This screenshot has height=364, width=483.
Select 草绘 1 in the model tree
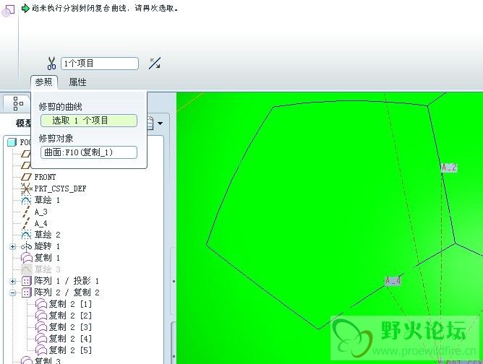coord(47,200)
